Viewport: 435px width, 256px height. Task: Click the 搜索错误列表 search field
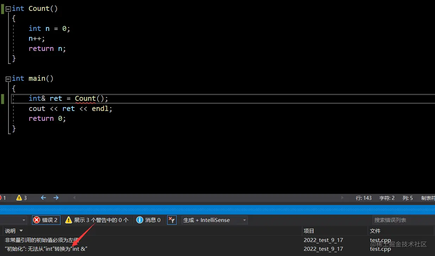tap(403, 220)
